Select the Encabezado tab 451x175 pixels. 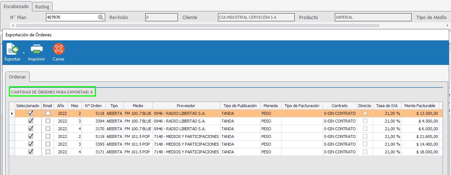point(16,7)
